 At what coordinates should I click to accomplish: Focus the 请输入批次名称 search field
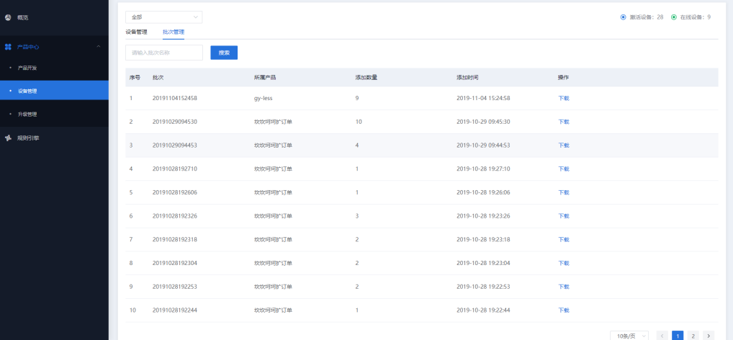click(x=163, y=53)
